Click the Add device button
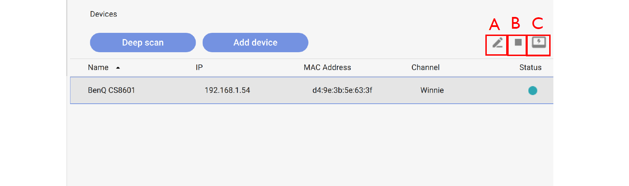 tap(255, 43)
